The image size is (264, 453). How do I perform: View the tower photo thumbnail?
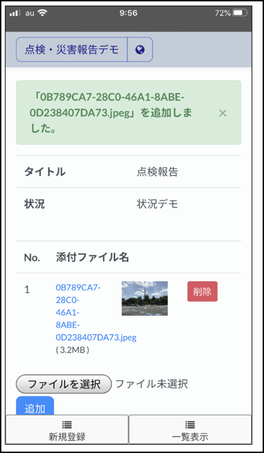tap(145, 298)
